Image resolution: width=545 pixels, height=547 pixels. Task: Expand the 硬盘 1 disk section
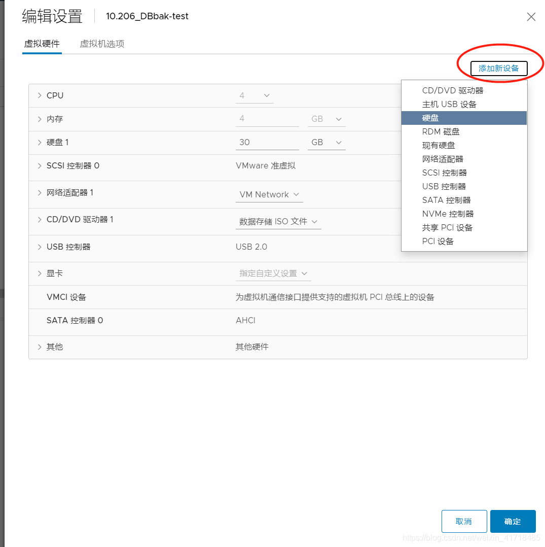[x=39, y=142]
